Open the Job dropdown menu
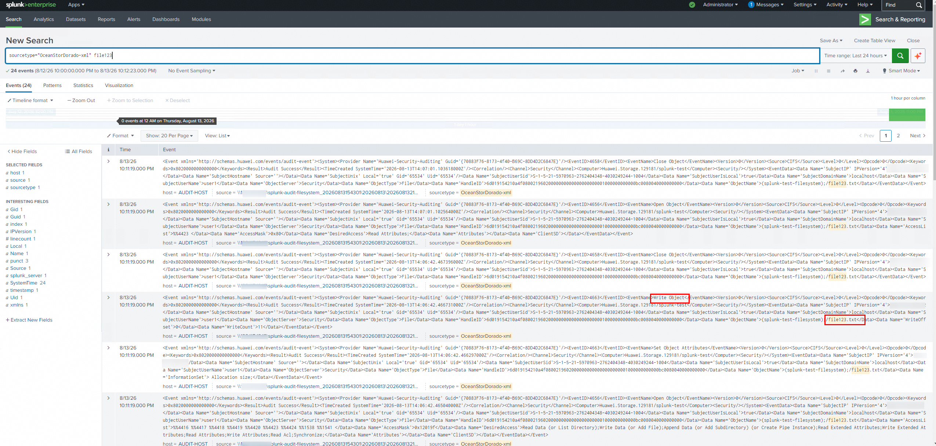This screenshot has width=936, height=446. coord(798,71)
